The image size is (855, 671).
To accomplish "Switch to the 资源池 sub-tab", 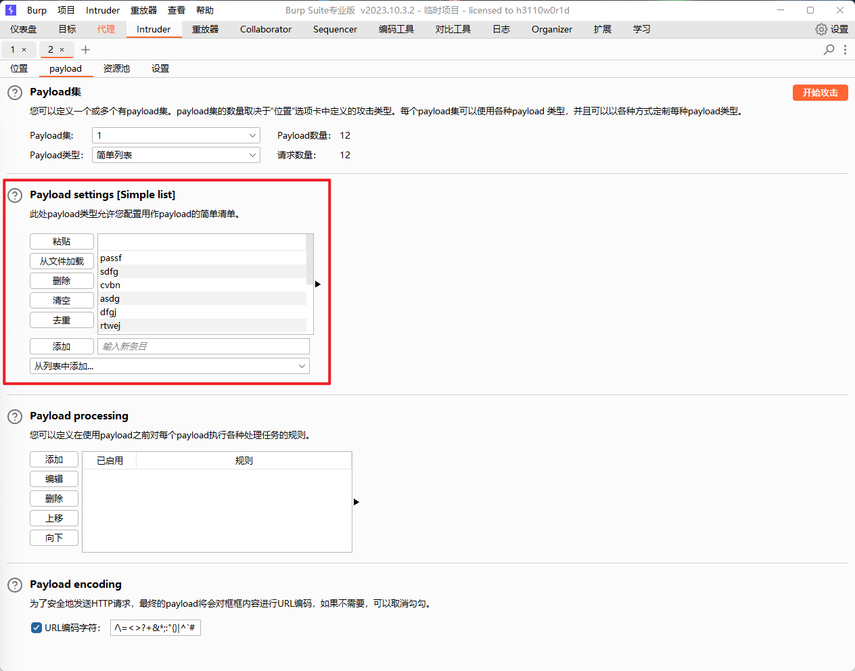I will coord(116,68).
